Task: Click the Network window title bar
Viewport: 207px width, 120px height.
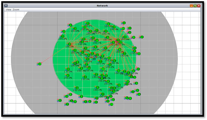Action: 102,6
